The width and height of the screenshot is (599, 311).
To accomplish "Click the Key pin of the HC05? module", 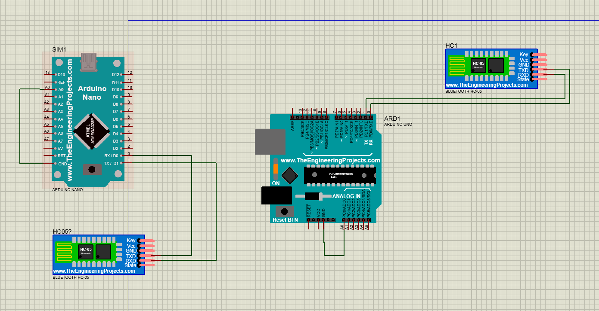I will 147,241.
